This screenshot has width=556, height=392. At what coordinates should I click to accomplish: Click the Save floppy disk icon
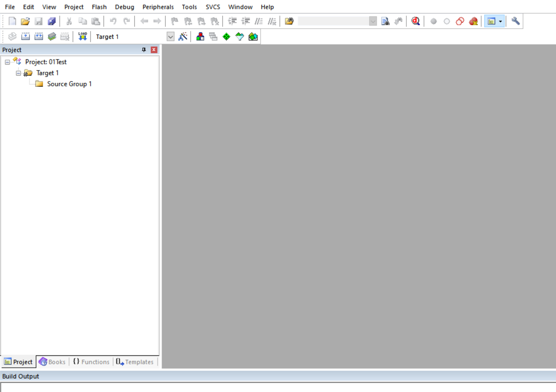pos(39,21)
